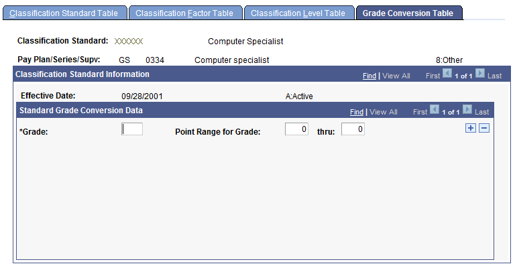
Task: Focus the Grade input field
Action: click(x=132, y=129)
